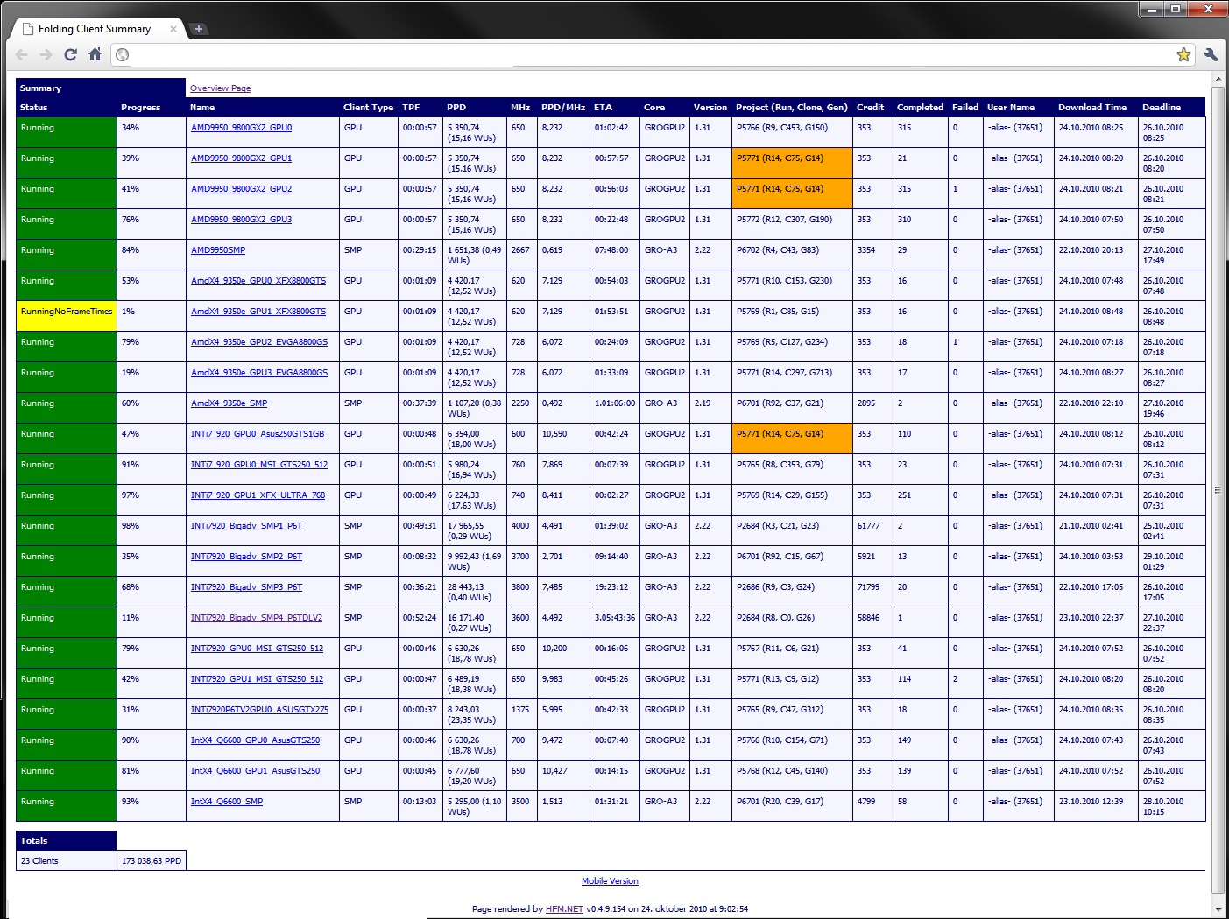Open the Mobile Version link
The width and height of the screenshot is (1229, 919).
[610, 881]
